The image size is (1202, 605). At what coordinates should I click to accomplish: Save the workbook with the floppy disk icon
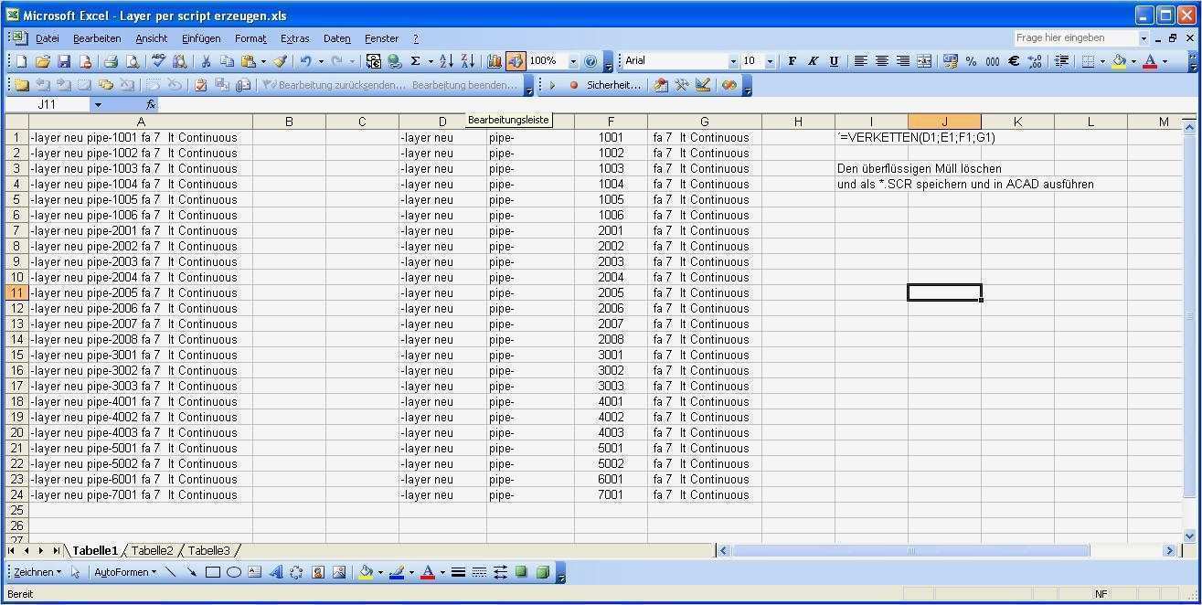pyautogui.click(x=64, y=61)
